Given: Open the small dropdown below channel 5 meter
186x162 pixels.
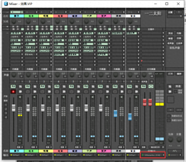Looking at the screenshot, I should click(80, 147).
